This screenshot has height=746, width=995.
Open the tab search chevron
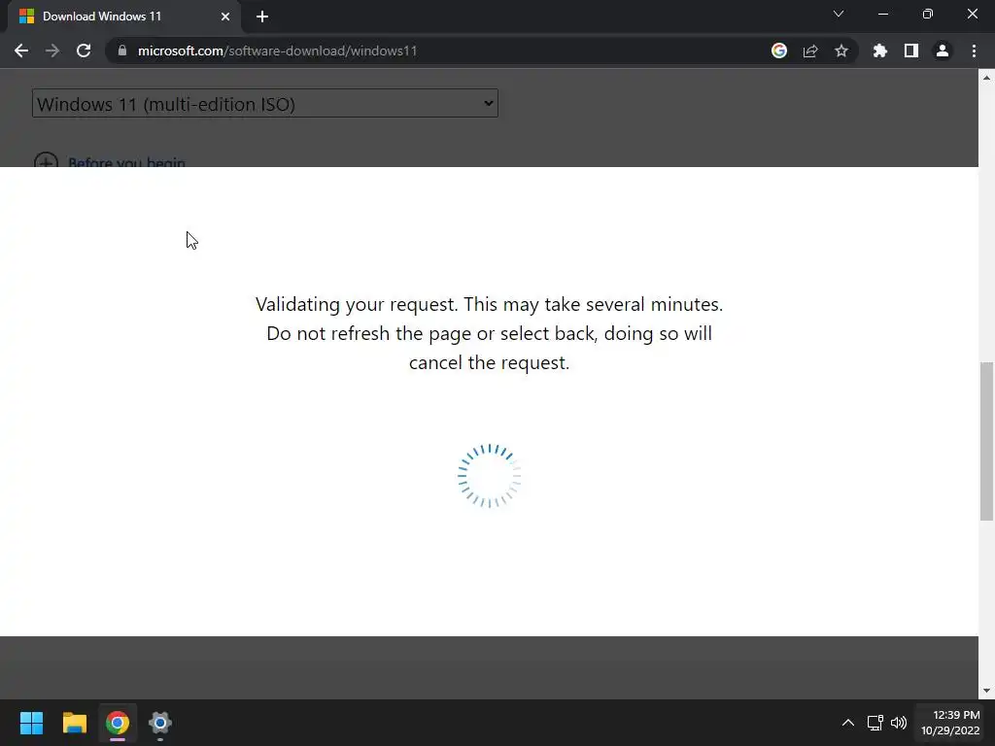click(839, 14)
